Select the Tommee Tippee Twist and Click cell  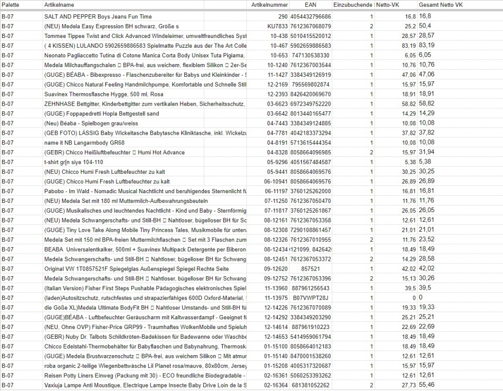pos(145,36)
